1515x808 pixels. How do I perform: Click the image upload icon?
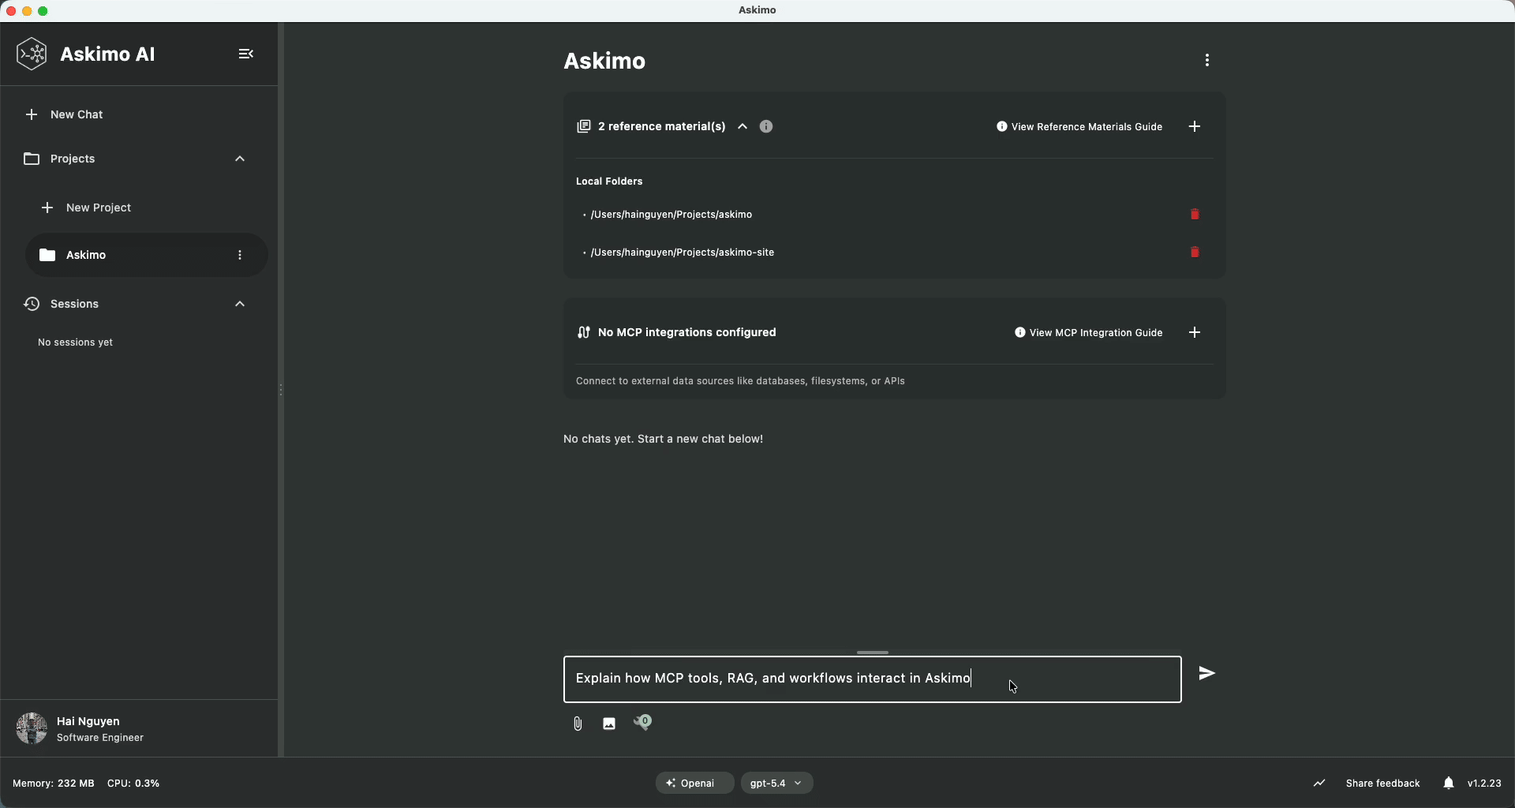[x=609, y=724]
